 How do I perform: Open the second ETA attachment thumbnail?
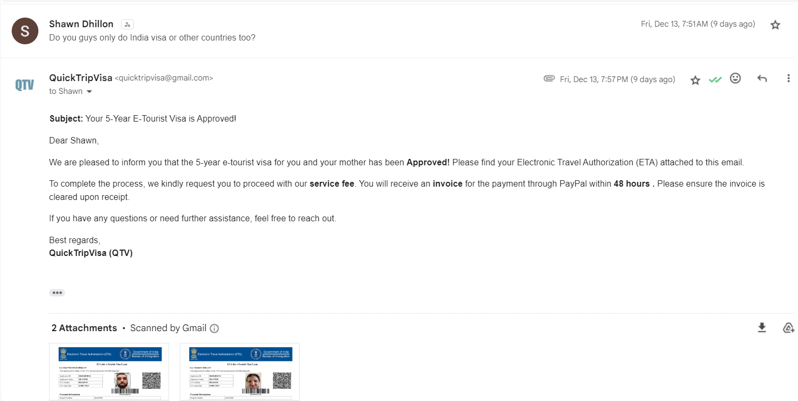pyautogui.click(x=239, y=372)
